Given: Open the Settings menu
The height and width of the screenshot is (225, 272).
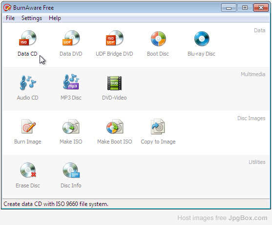Looking at the screenshot, I should click(32, 18).
